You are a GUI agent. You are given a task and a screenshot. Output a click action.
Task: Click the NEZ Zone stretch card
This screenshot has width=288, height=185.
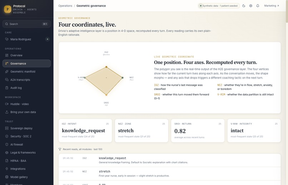(141, 130)
